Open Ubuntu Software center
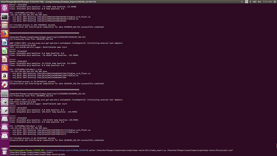Viewport: 277px width, 156px height. pyautogui.click(x=4, y=68)
